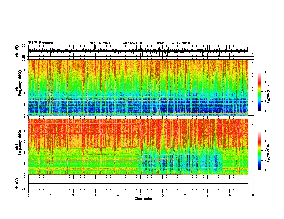Click the ch.3 flat voltage trace panel
Viewport: 284px width, 219px height.
(140, 184)
